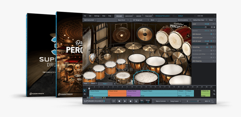The image size is (241, 117).
Task: Click the Tempo 120 field
Action: click(148, 101)
